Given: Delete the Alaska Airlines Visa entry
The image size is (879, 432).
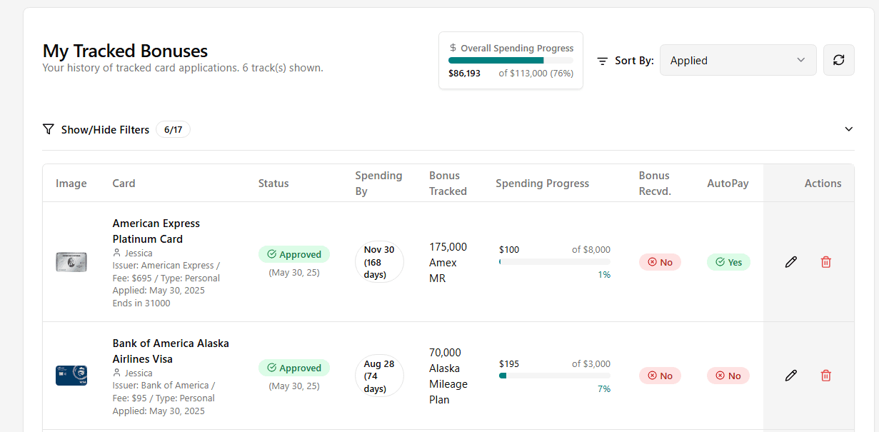Looking at the screenshot, I should tap(826, 375).
